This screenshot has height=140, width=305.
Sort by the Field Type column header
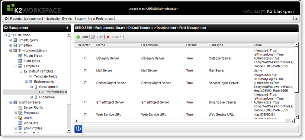216,45
